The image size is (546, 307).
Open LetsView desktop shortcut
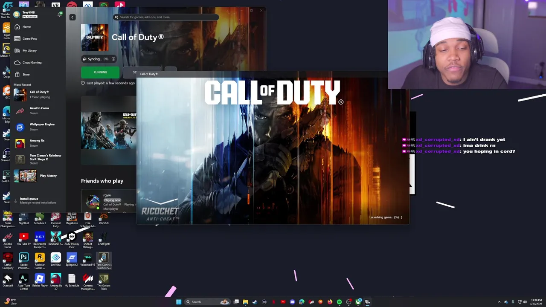pyautogui.click(x=56, y=260)
